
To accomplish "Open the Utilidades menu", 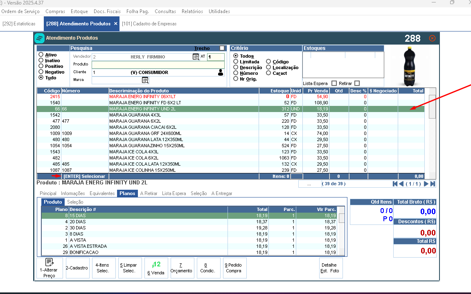I will pyautogui.click(x=219, y=11).
